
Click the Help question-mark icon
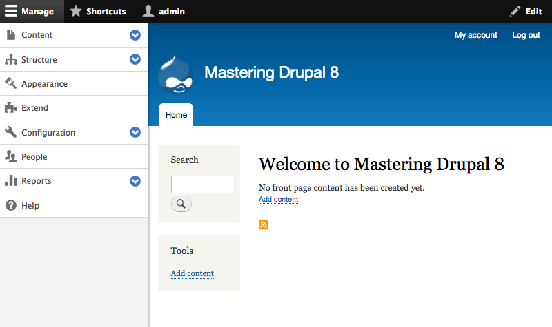[x=11, y=205]
